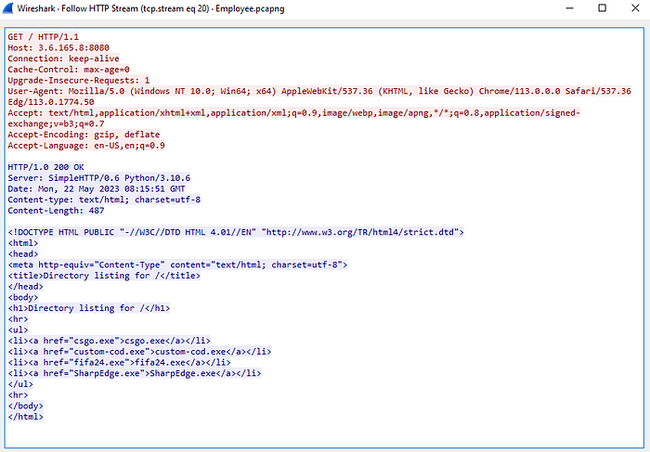Click the '<!DOCTYPE HTML PUBLIC' line
650x452 pixels.
(x=236, y=232)
